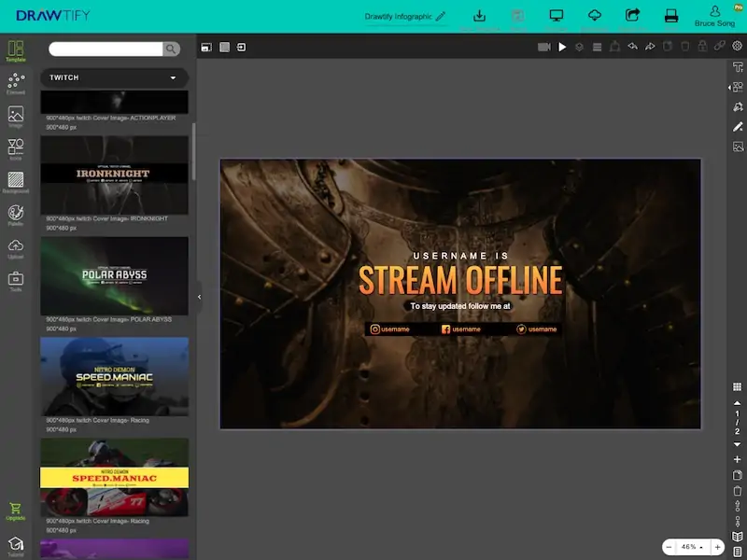Move page down arrow icon
The height and width of the screenshot is (560, 747).
[737, 522]
